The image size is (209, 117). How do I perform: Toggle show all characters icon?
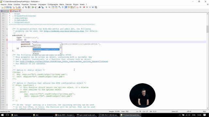click(x=63, y=7)
